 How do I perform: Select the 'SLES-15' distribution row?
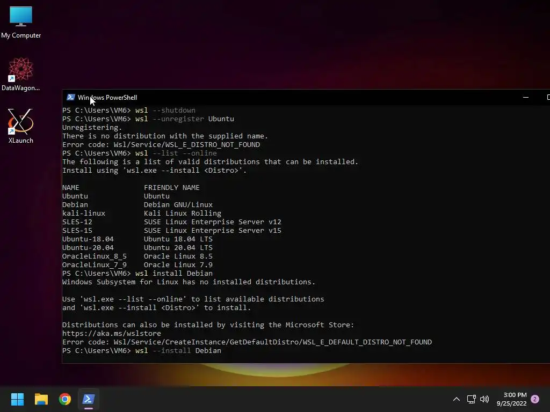[172, 231]
